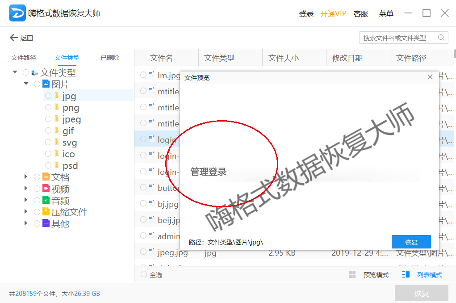Click the bj.jpg file icon

point(151,203)
